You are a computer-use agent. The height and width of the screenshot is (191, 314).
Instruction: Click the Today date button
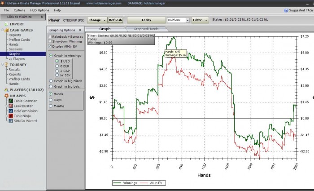[x=146, y=20]
